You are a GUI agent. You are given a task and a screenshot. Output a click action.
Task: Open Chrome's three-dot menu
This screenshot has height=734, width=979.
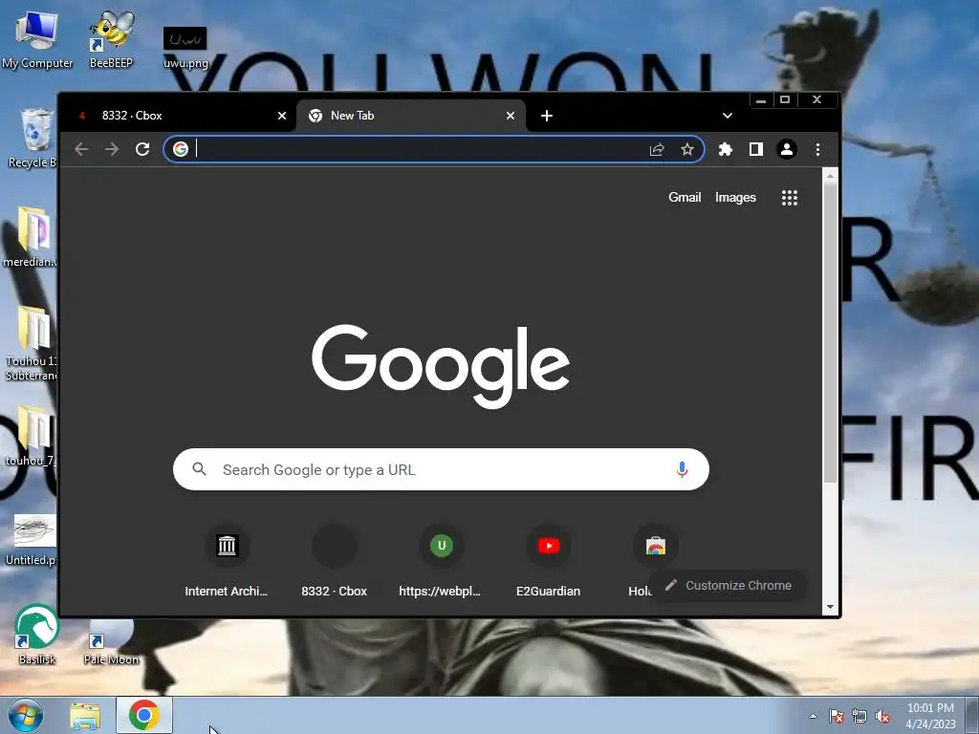818,149
